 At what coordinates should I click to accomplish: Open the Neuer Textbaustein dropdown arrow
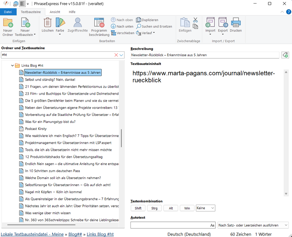(34, 35)
